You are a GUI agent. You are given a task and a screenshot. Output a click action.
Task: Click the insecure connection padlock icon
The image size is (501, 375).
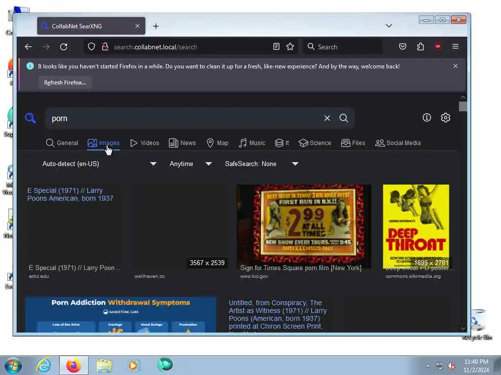[x=105, y=46]
